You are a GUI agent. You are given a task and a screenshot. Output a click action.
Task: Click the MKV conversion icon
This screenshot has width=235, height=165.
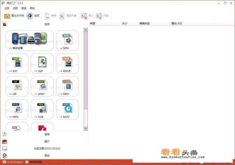(x=67, y=86)
